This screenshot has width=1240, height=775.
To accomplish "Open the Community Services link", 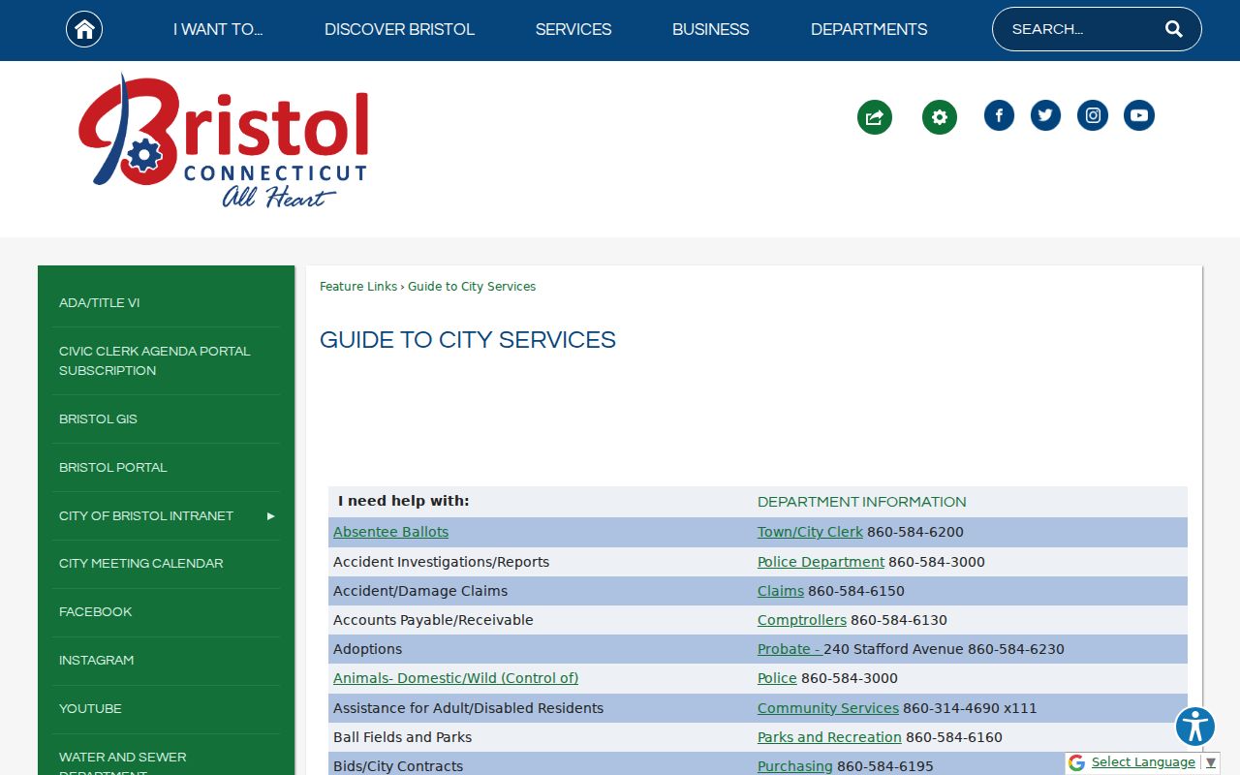I will (x=828, y=708).
